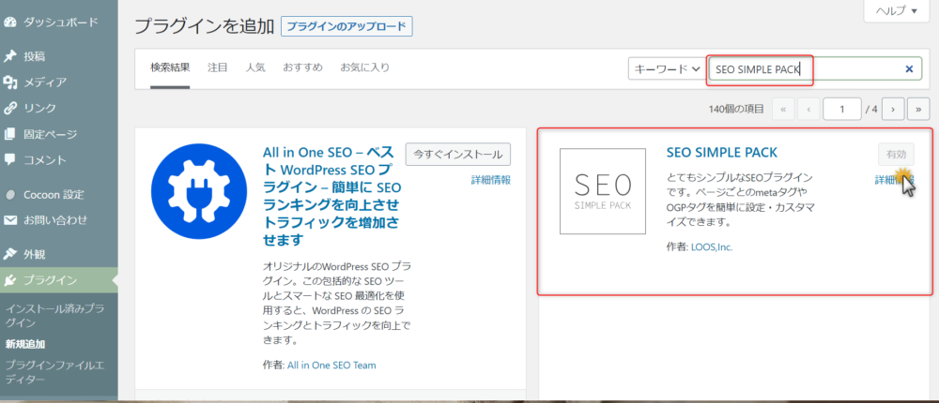This screenshot has width=939, height=403.
Task: Switch to the 人気 tab
Action: coord(255,67)
